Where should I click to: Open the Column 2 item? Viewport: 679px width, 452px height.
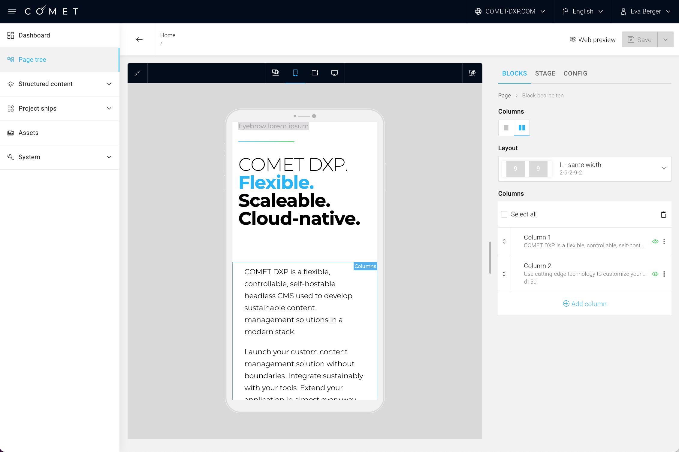point(585,274)
